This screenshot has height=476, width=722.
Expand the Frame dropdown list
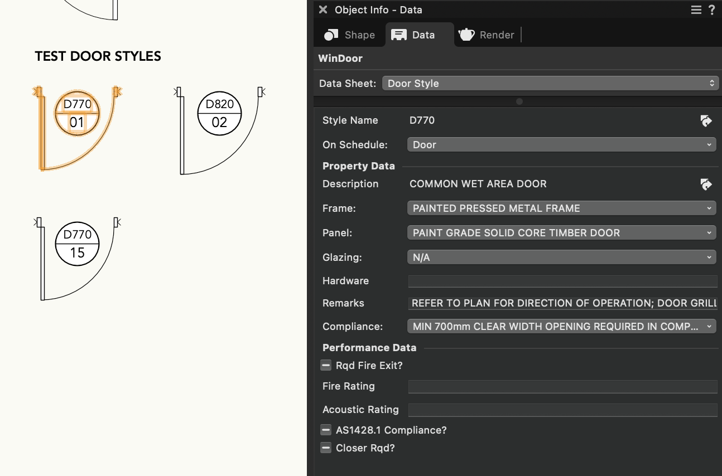point(561,208)
